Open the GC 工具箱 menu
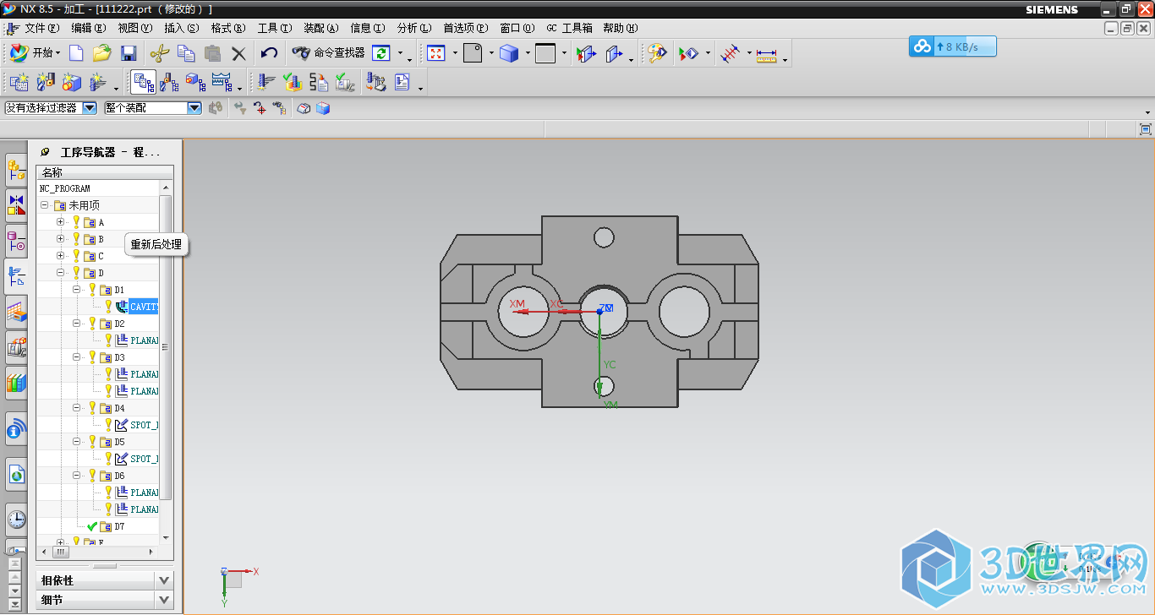The width and height of the screenshot is (1155, 615). (569, 28)
